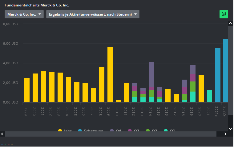Click the 4,00 USD axis label
234x147 pixels.
point(10,63)
